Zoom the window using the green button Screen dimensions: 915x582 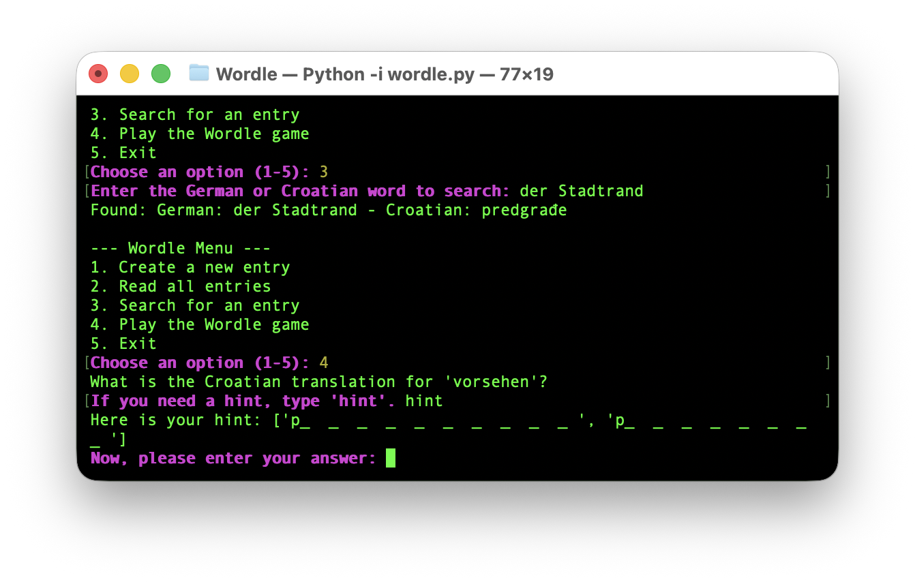pyautogui.click(x=161, y=74)
